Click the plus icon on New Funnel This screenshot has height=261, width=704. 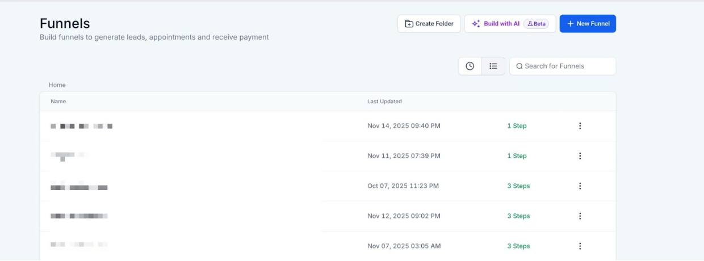point(570,24)
